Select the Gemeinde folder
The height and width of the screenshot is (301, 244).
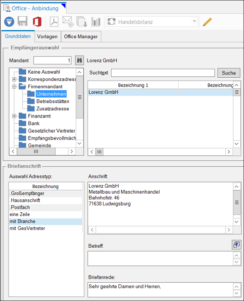pos(39,145)
